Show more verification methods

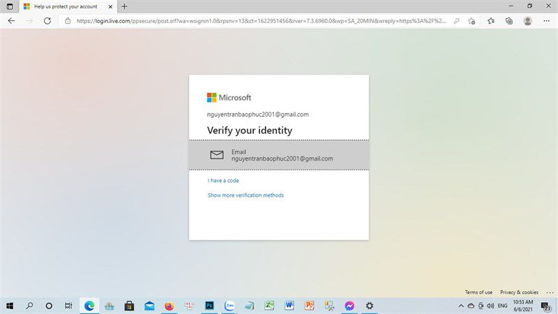click(x=246, y=195)
